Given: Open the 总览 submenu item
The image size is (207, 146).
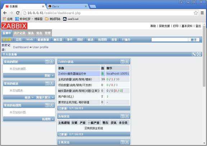Looking at the screenshot, I should click(19, 40).
